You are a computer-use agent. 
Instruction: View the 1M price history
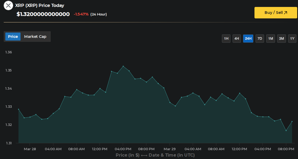270,38
